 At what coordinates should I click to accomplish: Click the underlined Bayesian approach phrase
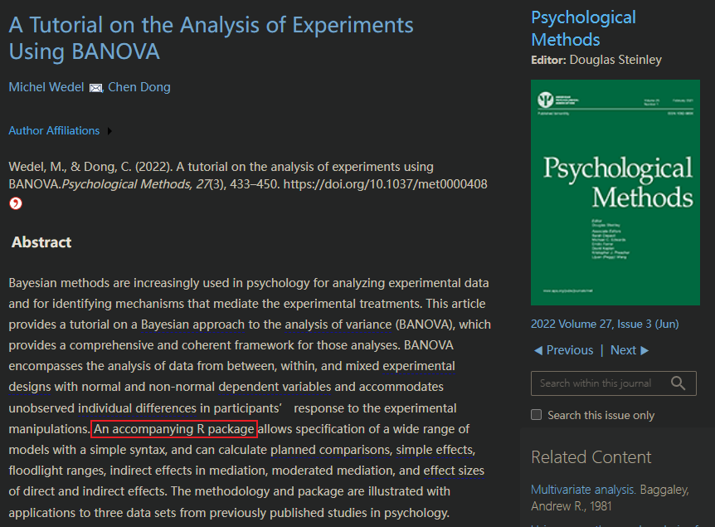click(192, 324)
